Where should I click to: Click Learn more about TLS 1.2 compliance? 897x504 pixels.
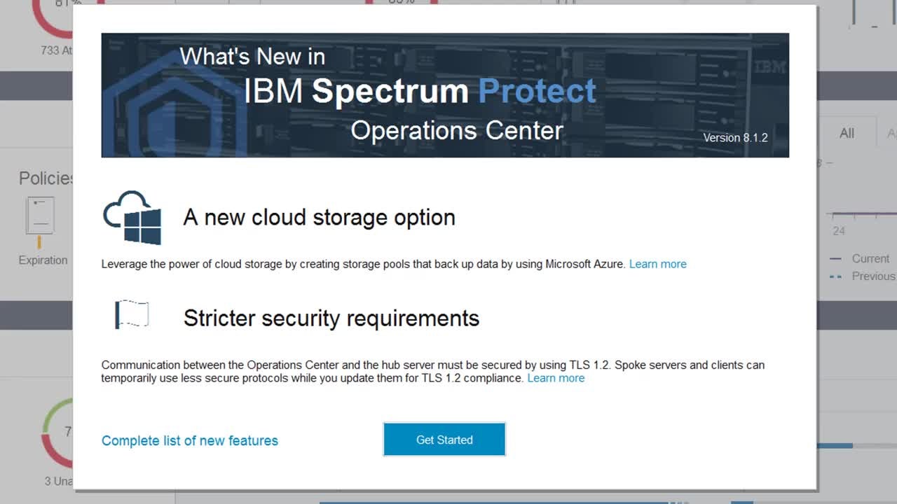[556, 378]
